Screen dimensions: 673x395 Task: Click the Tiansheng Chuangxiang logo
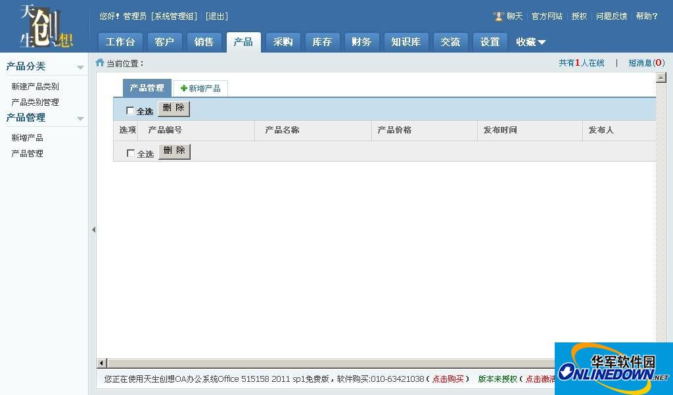[x=45, y=26]
